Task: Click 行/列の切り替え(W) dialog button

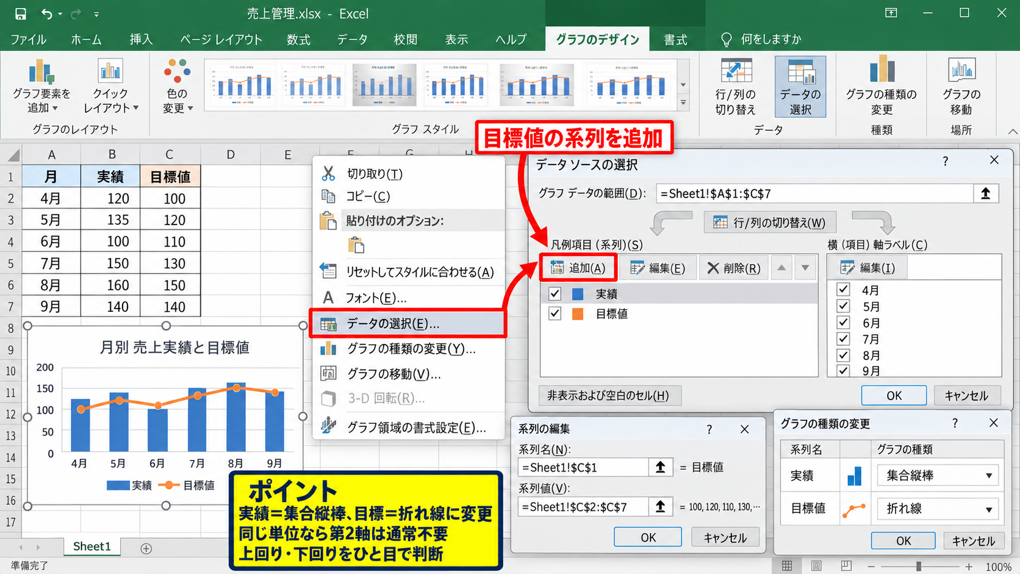Action: click(x=770, y=223)
